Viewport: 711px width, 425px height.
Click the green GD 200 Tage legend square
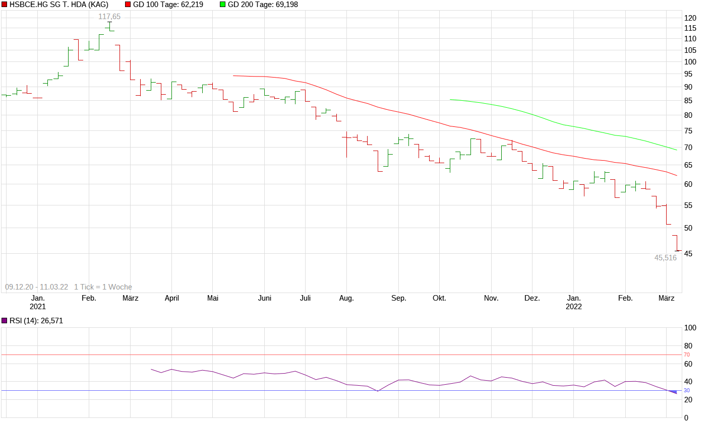(223, 5)
